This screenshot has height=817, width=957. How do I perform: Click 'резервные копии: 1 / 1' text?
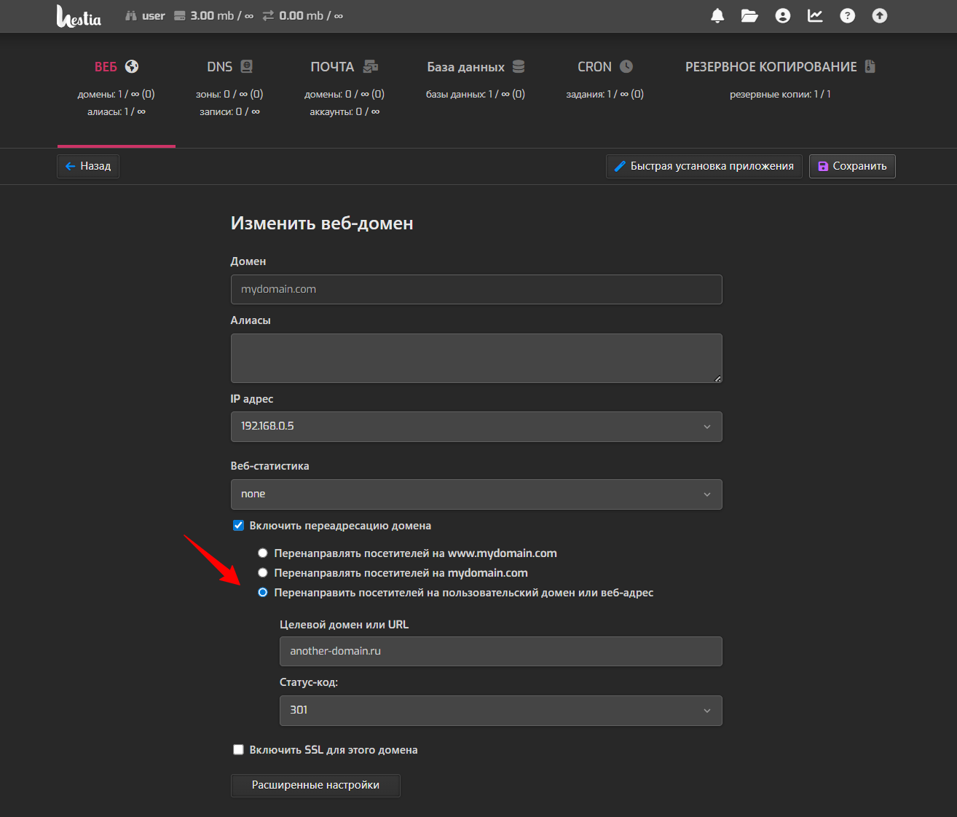(780, 94)
